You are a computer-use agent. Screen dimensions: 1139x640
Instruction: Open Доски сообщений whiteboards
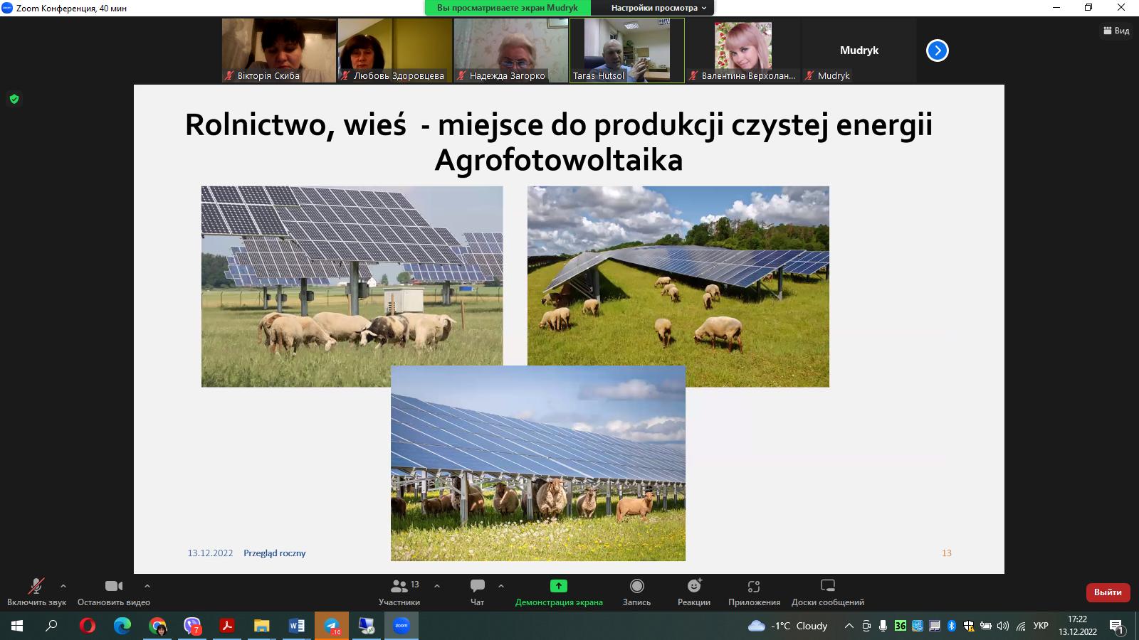[x=828, y=592]
